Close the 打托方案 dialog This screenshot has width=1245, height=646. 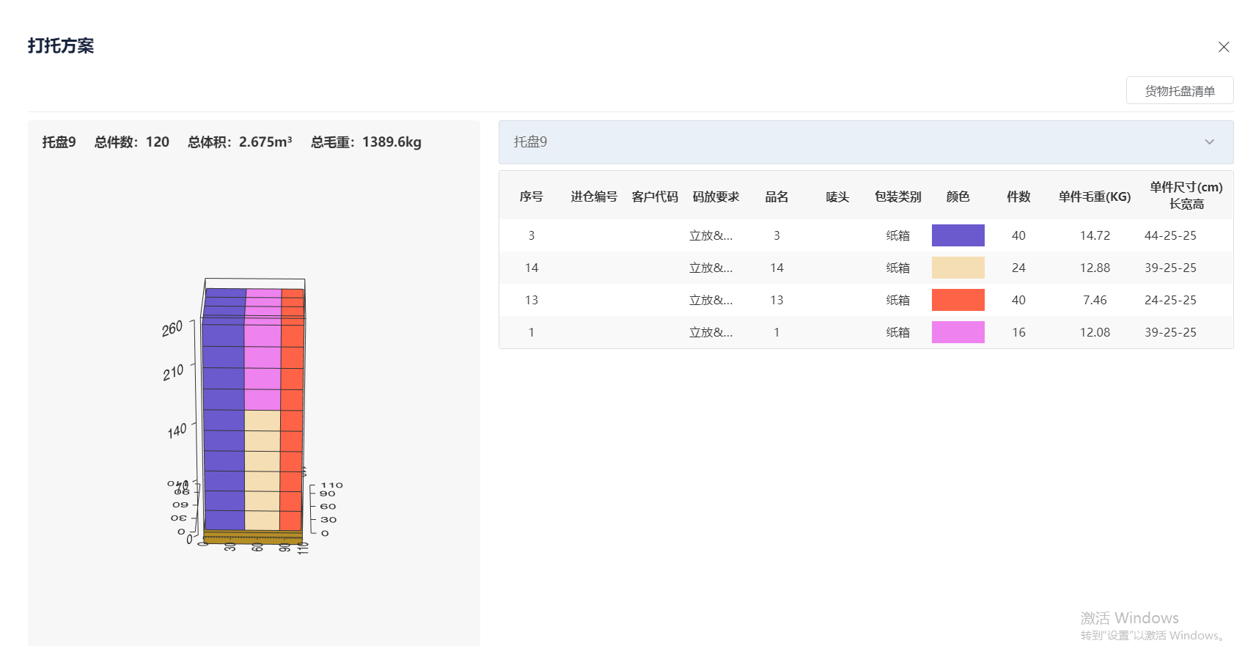[x=1223, y=47]
